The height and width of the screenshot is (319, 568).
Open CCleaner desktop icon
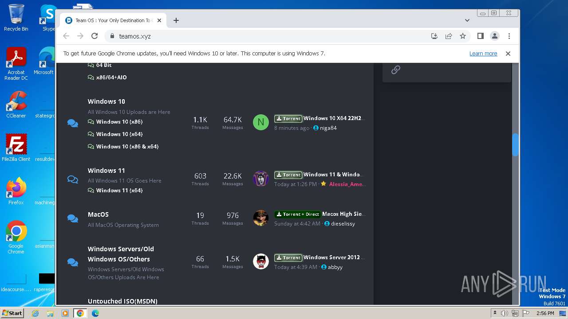pos(16,105)
